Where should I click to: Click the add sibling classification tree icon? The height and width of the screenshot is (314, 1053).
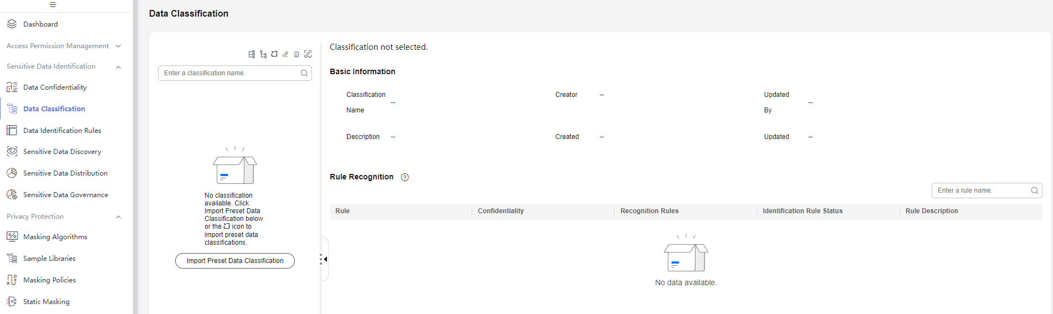[252, 54]
